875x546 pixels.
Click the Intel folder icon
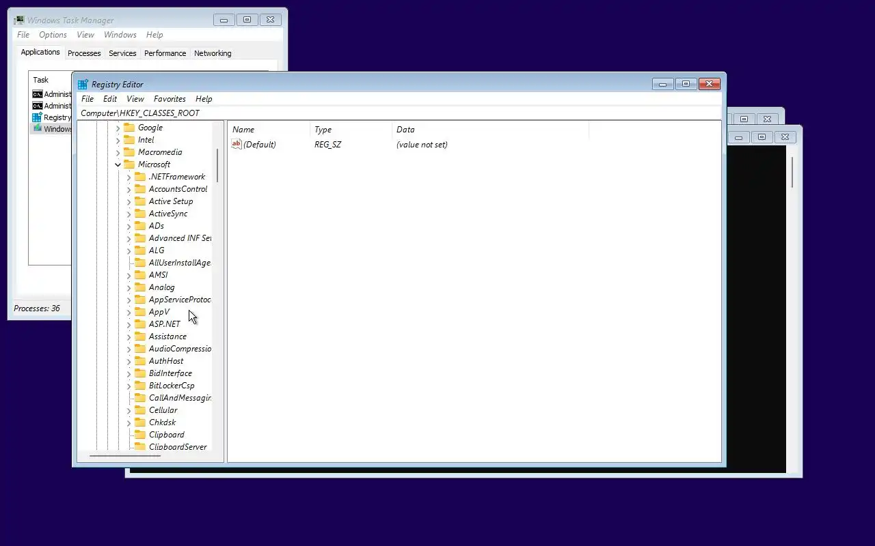coord(129,140)
